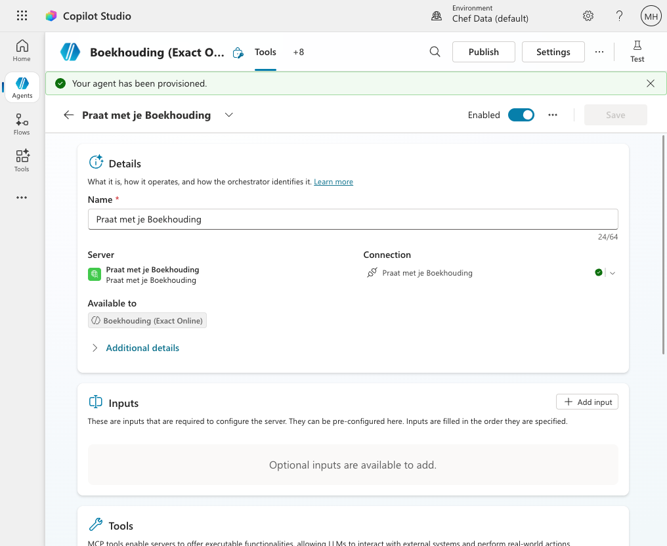Click the disabled Save button
This screenshot has height=546, width=667.
(616, 115)
